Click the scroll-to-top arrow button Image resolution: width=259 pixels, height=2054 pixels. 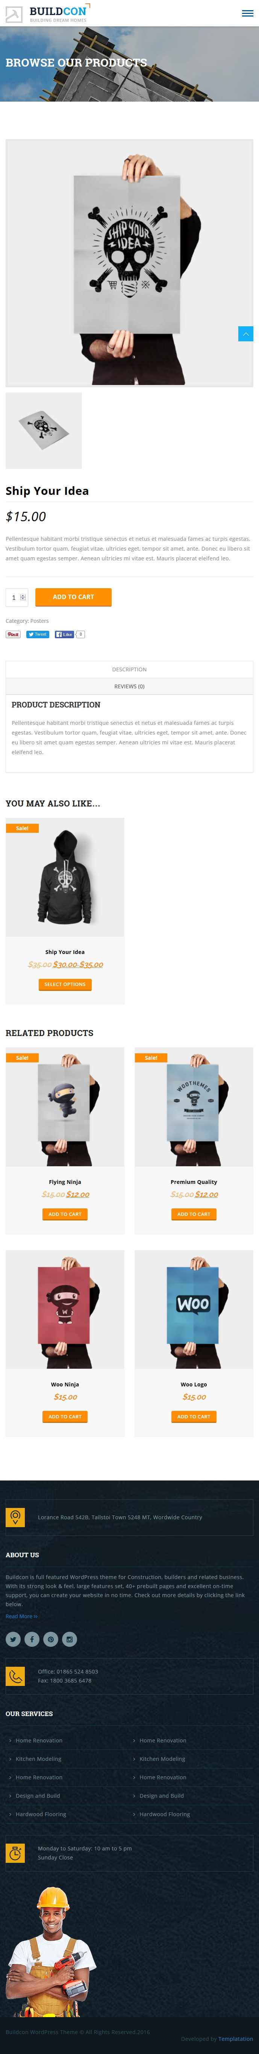click(245, 333)
